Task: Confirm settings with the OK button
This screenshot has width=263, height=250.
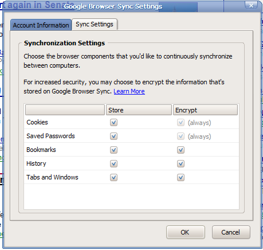Action: (186, 232)
